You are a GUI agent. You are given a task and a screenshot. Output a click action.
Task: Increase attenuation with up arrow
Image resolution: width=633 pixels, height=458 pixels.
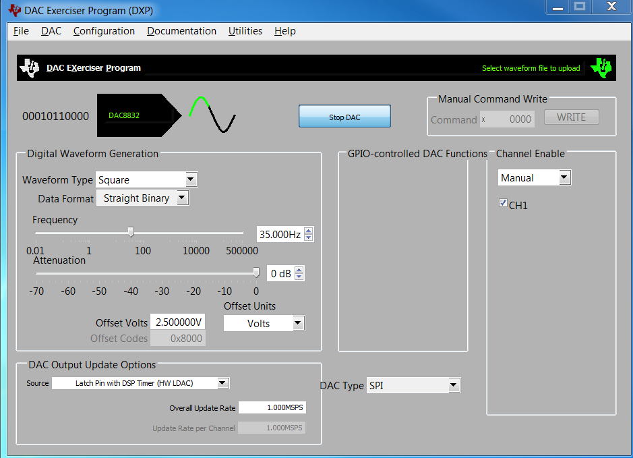299,270
